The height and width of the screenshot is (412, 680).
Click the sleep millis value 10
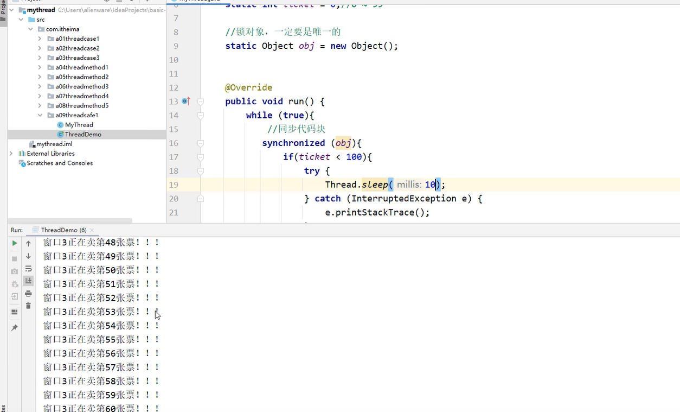(430, 185)
